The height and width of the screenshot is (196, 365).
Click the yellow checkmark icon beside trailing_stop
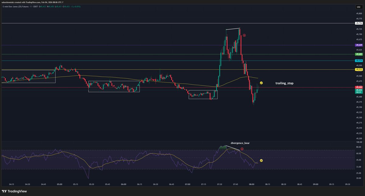(261, 83)
